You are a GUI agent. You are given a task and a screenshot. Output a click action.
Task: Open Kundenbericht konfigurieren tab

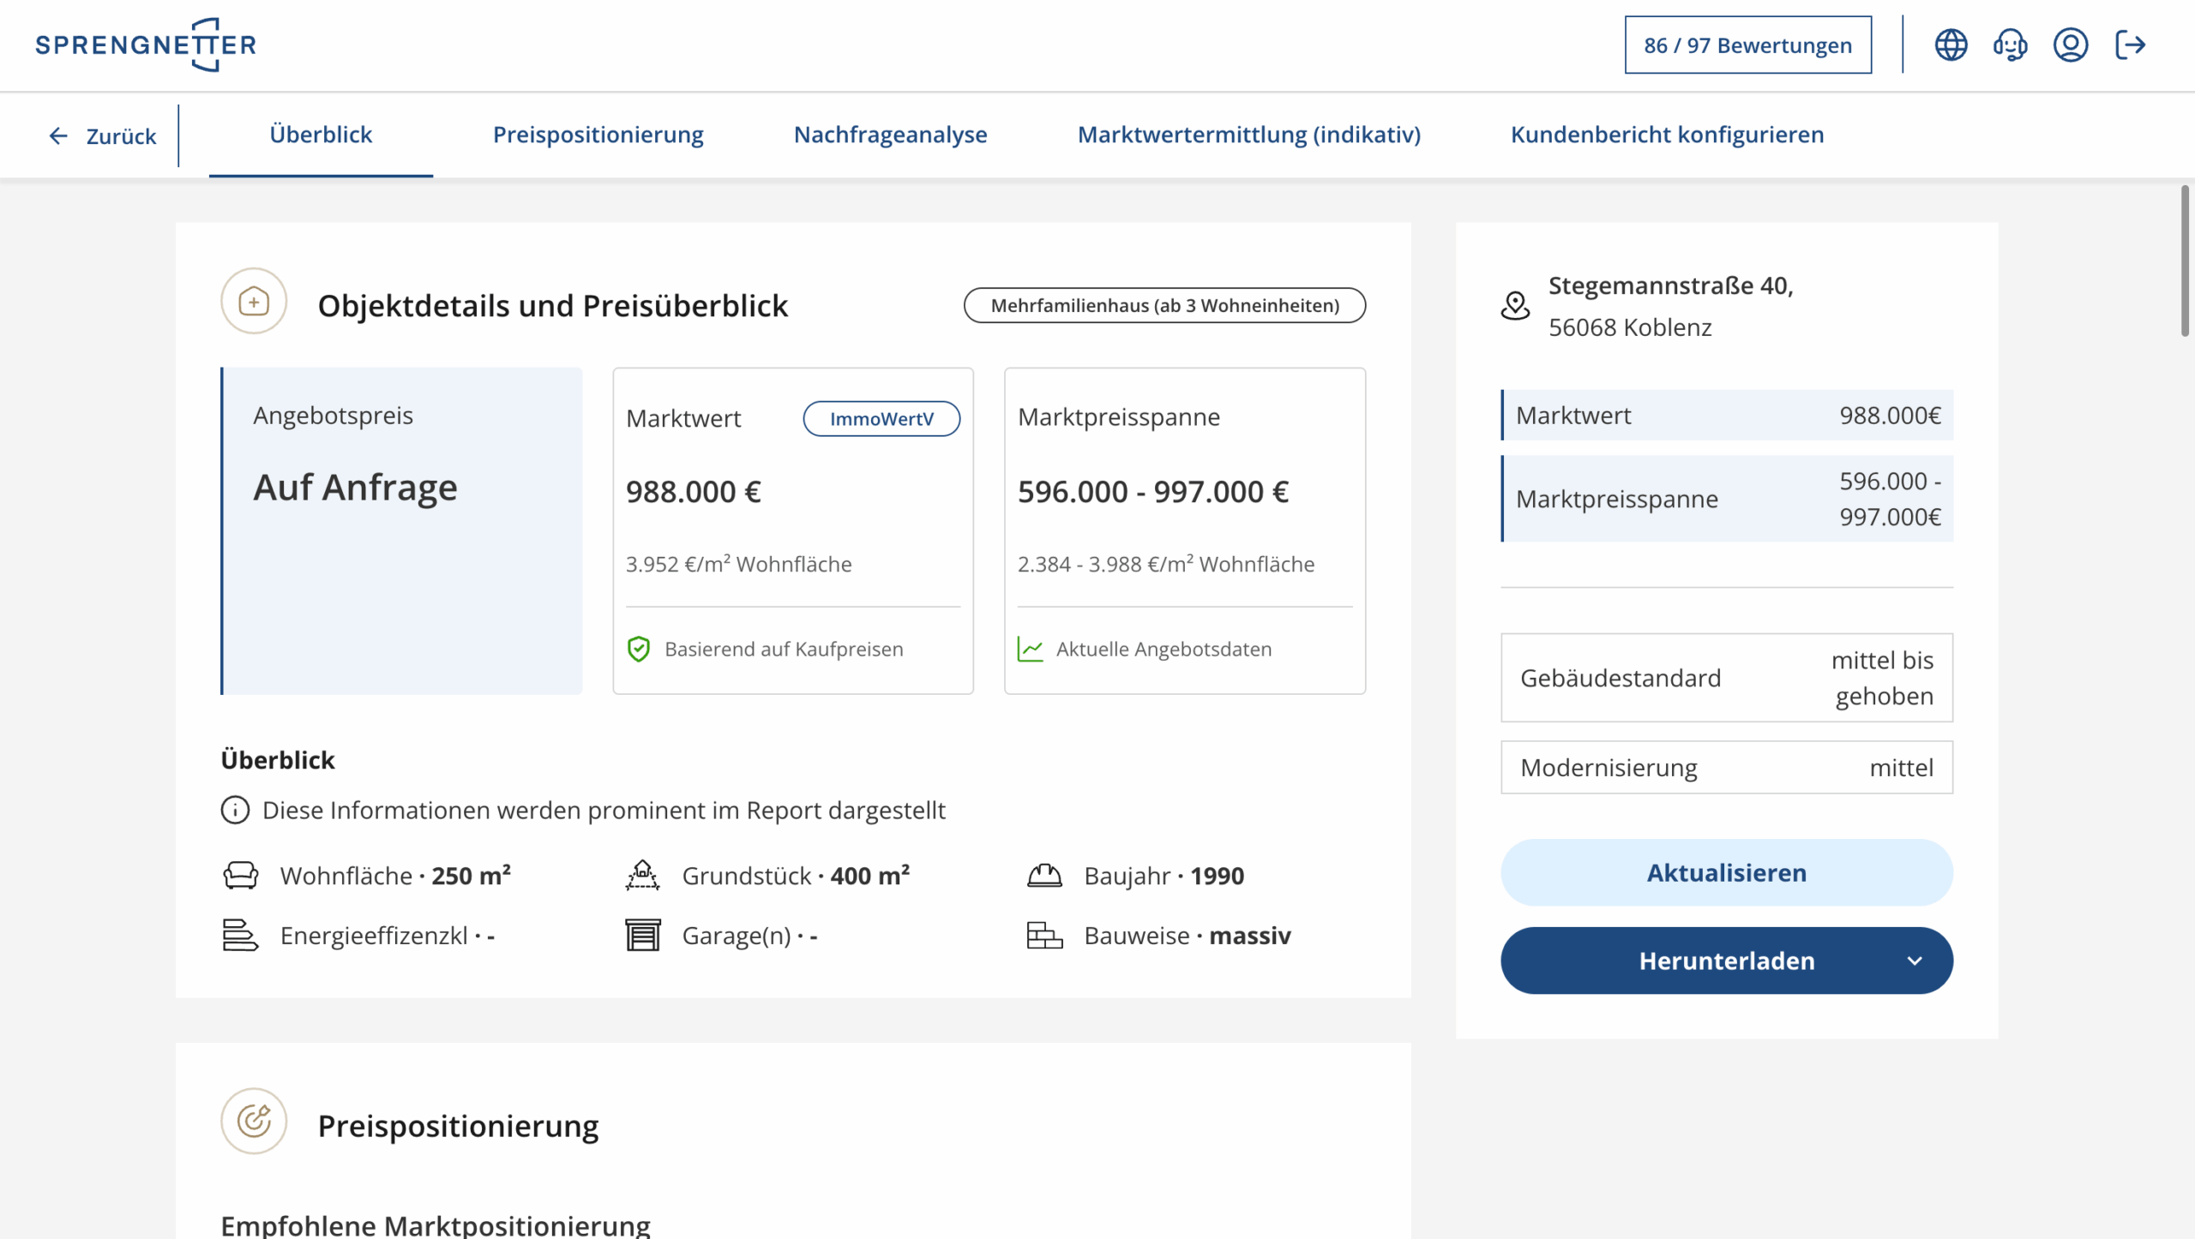1667,135
